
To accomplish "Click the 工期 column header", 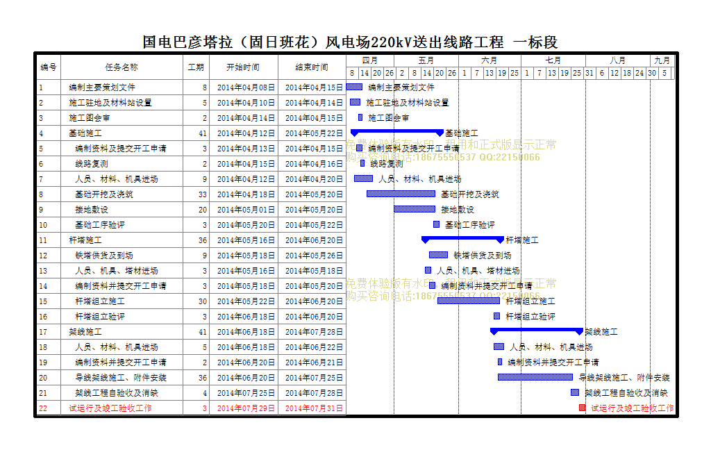I will pyautogui.click(x=196, y=67).
